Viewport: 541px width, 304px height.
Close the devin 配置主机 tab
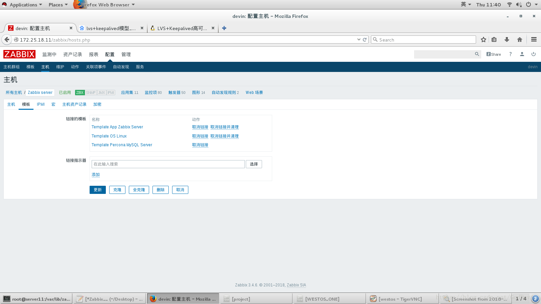click(x=71, y=28)
